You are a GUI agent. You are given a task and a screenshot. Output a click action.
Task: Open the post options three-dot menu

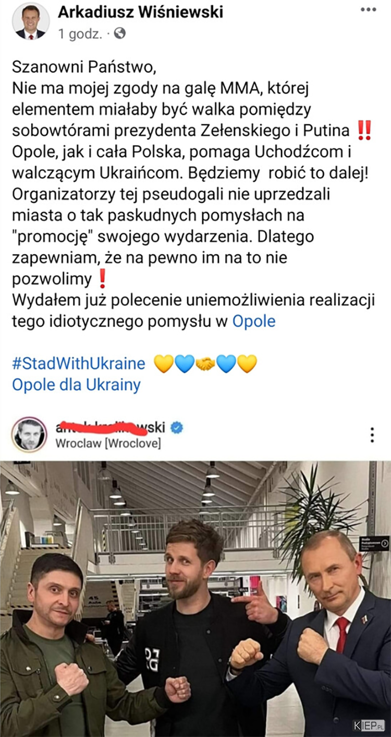click(368, 9)
